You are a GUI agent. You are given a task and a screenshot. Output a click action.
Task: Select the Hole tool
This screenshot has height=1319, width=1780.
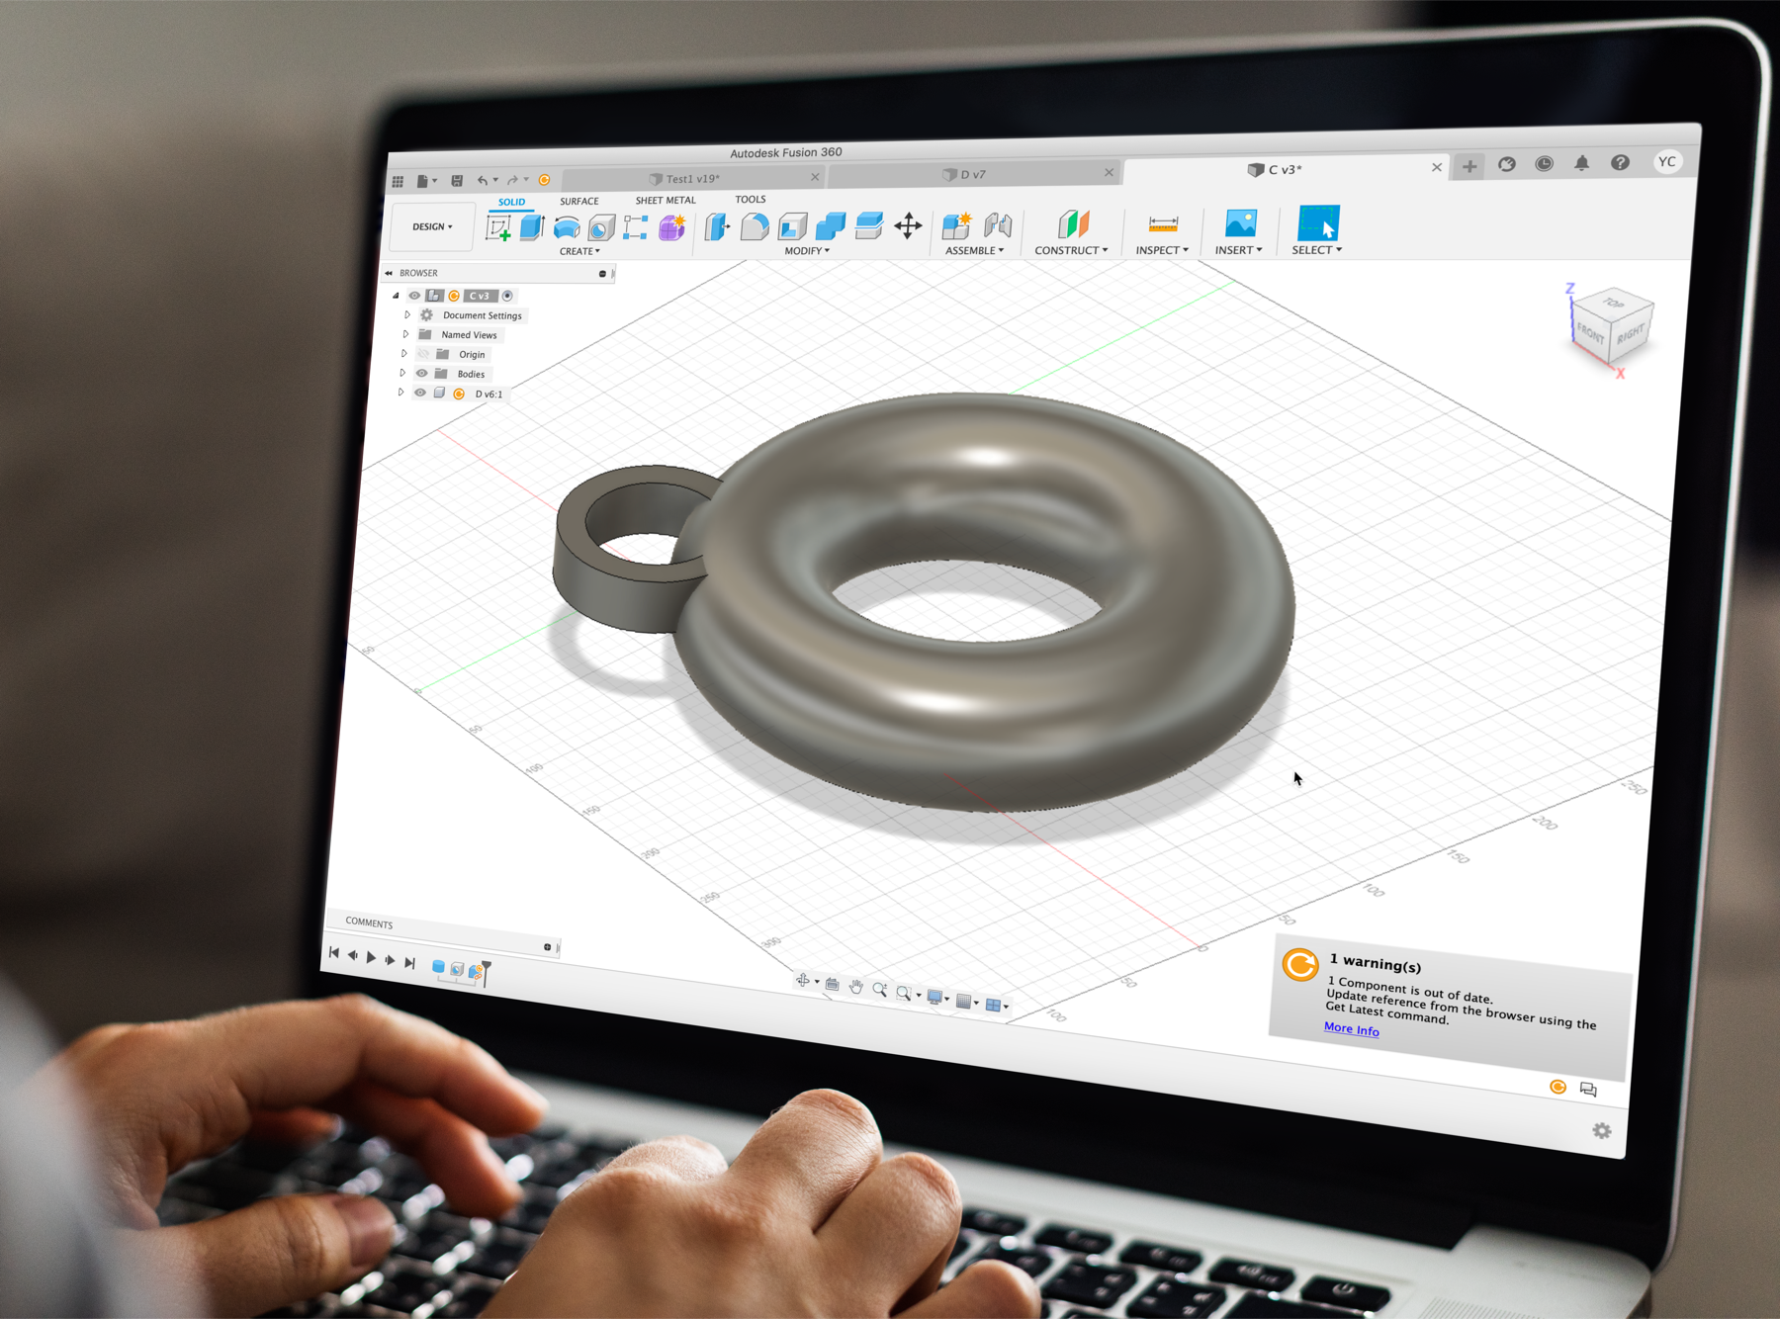601,228
